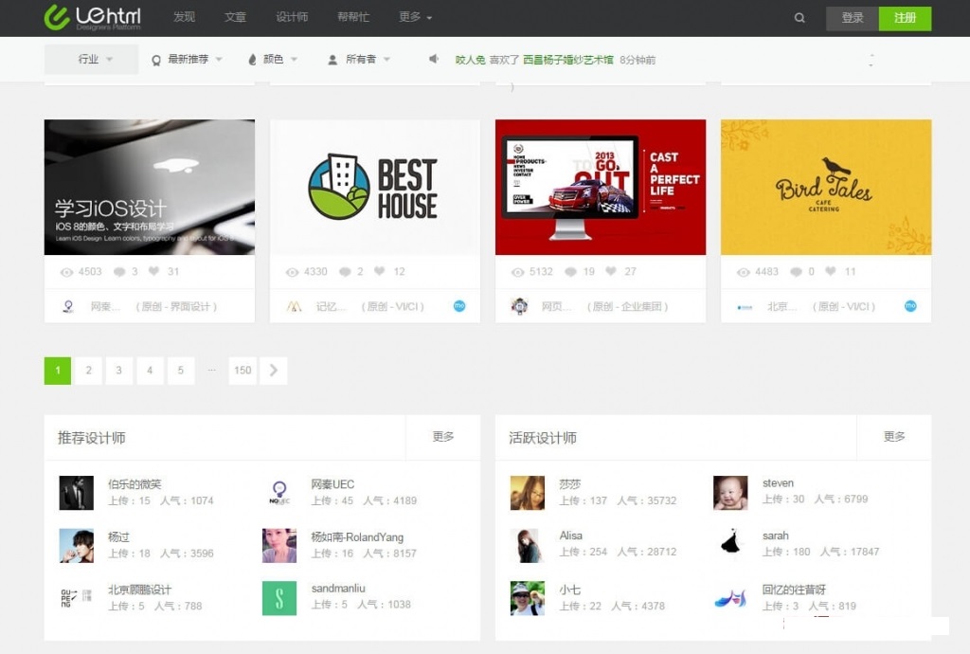Click sandmanliu green avatar icon
Viewport: 970px width, 654px height.
pos(279,598)
